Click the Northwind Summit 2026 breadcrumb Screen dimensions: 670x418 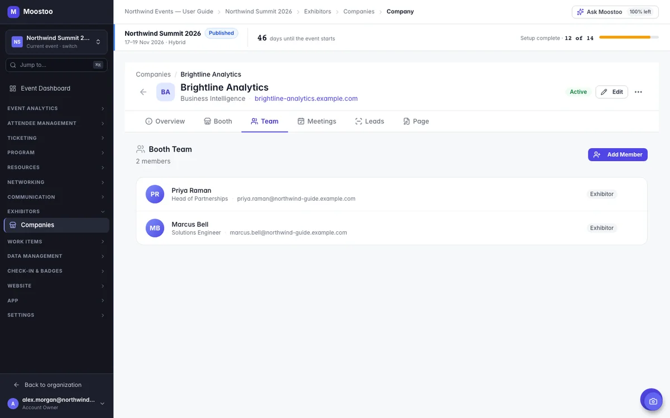point(259,12)
